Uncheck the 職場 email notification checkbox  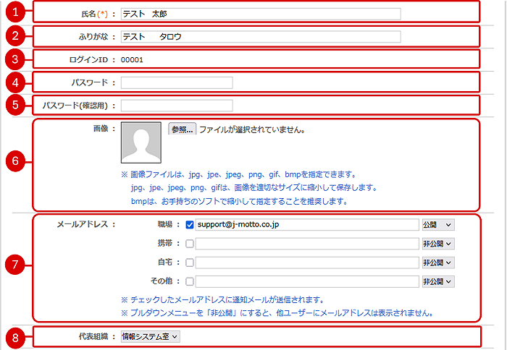pyautogui.click(x=190, y=225)
